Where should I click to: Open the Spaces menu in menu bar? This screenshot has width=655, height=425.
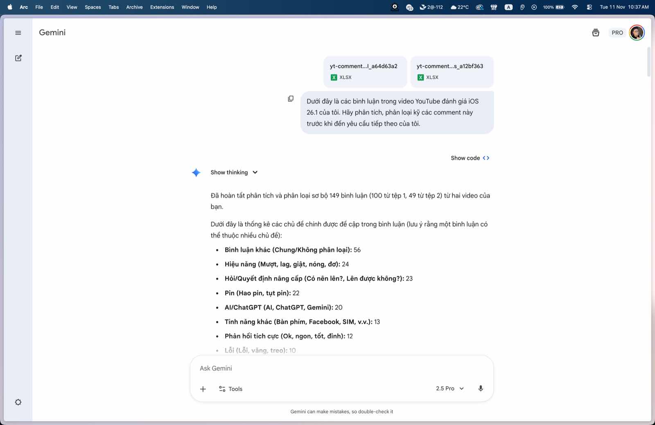(93, 7)
